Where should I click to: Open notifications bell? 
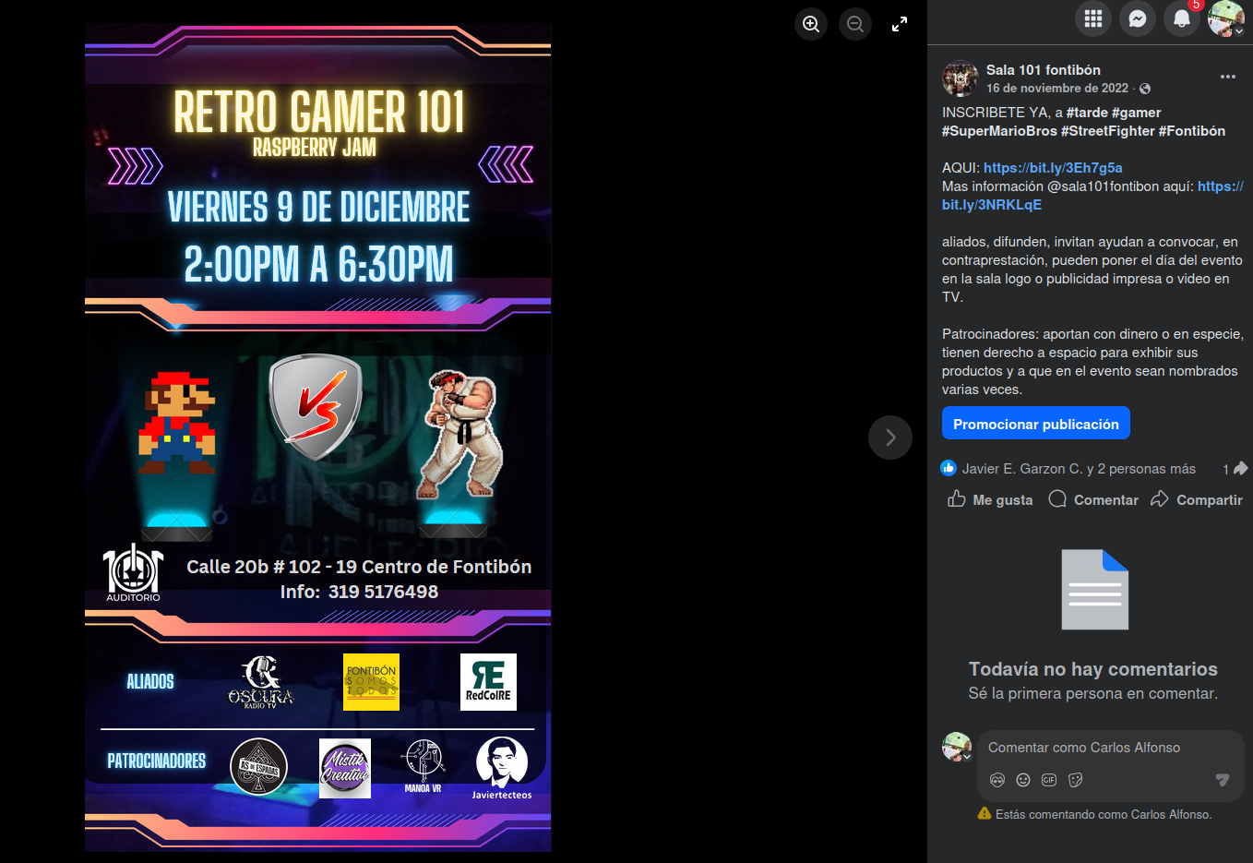tap(1182, 18)
